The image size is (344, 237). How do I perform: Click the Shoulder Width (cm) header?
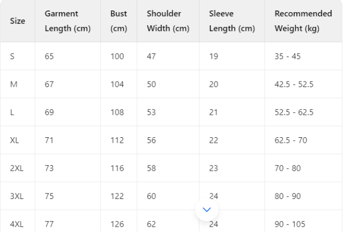[x=168, y=21]
